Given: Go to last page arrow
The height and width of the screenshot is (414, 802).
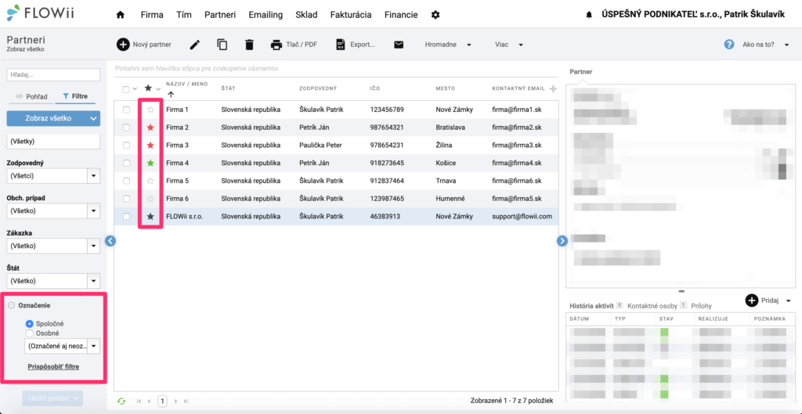Looking at the screenshot, I should coord(186,401).
